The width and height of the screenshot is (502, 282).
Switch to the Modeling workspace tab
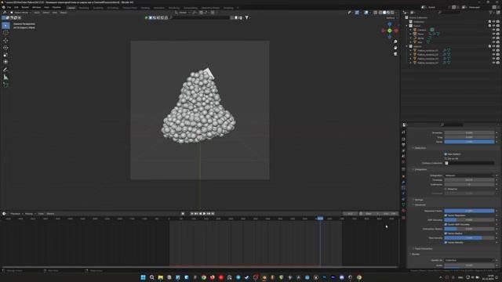pyautogui.click(x=84, y=8)
